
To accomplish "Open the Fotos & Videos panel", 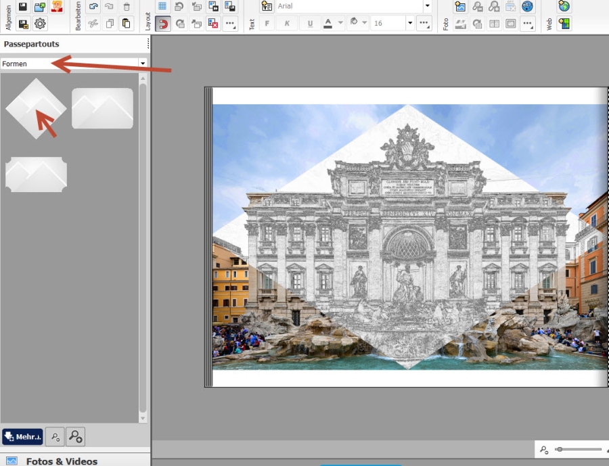I will click(61, 461).
